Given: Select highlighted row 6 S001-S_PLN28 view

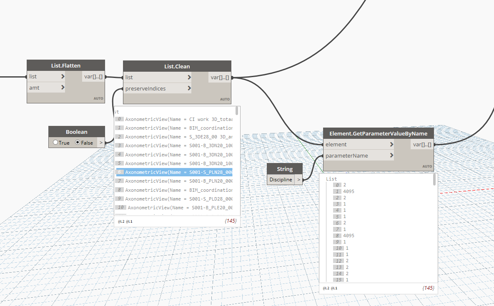Looking at the screenshot, I should (174, 172).
